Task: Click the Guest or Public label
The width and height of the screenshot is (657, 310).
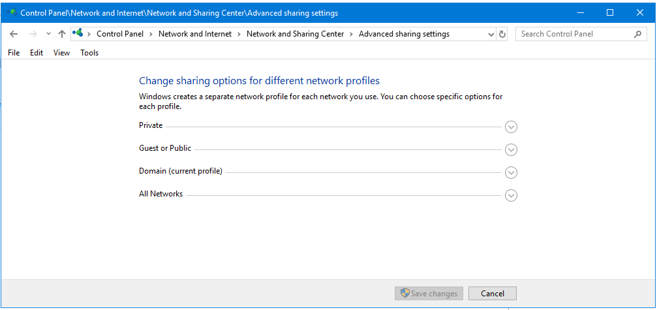Action: [165, 148]
